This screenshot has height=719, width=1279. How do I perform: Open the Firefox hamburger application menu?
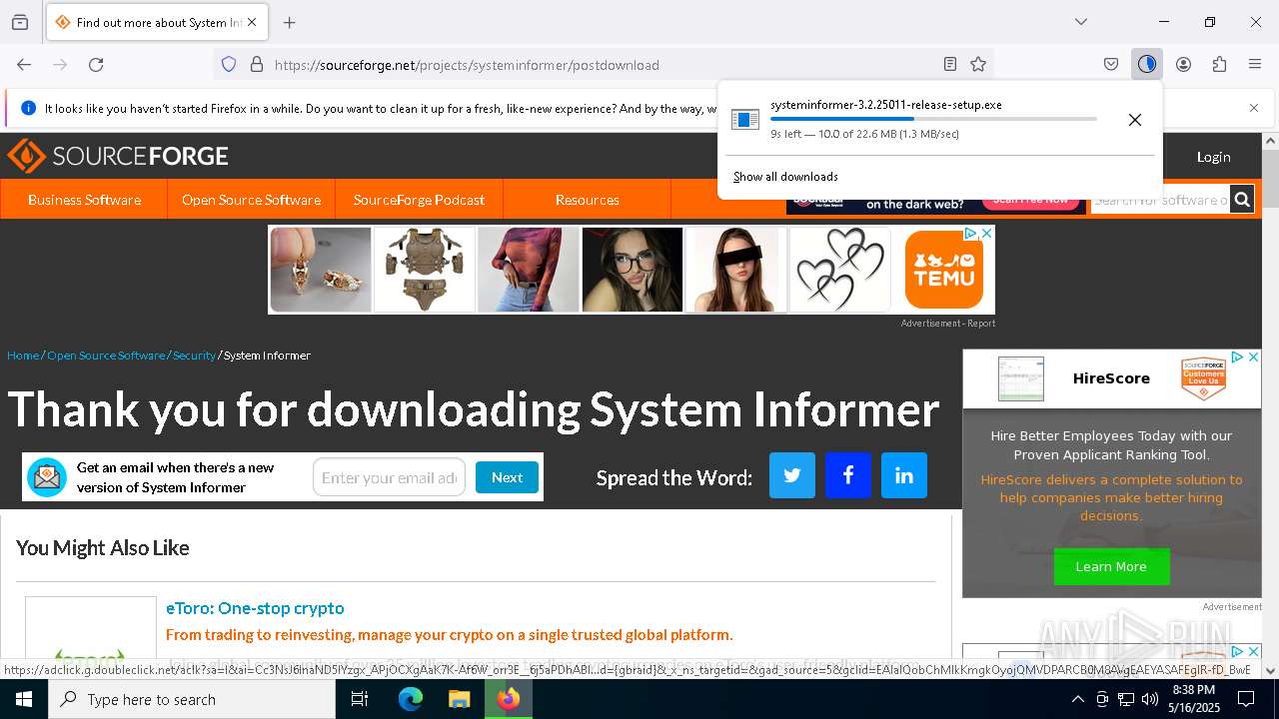[x=1255, y=64]
